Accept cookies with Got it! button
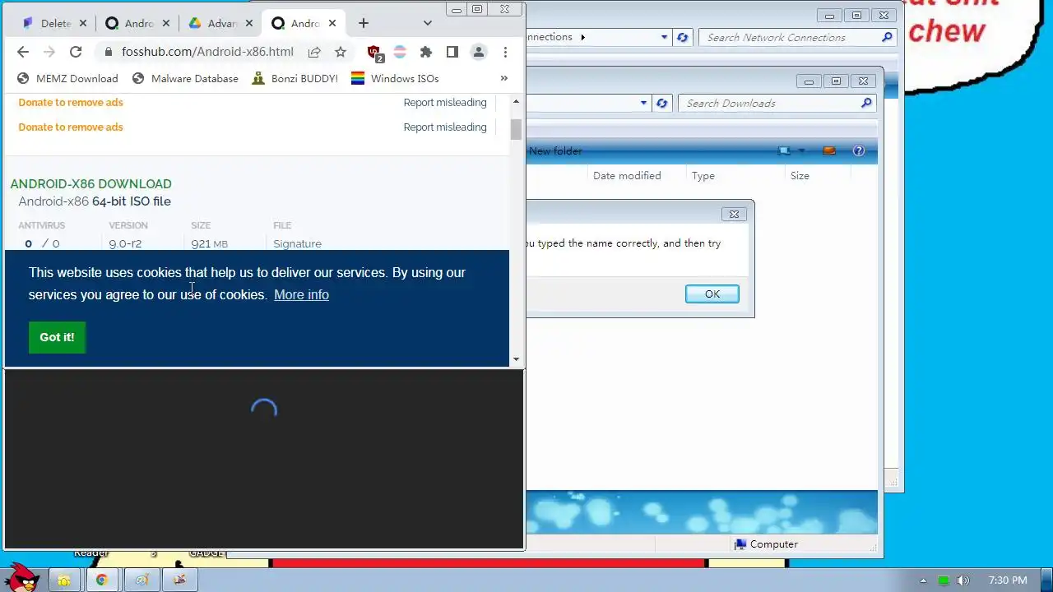1053x592 pixels. (57, 337)
